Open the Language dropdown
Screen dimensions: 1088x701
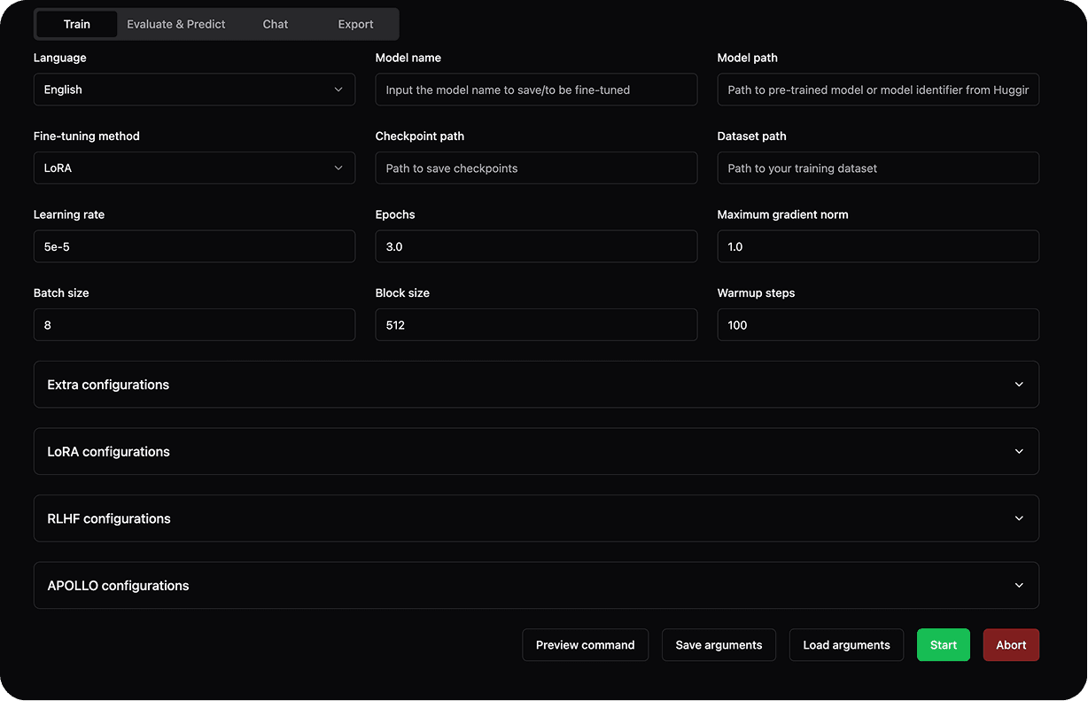194,90
